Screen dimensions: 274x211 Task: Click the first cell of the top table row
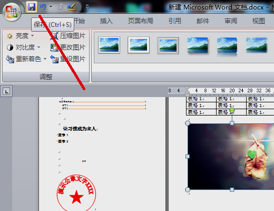(x=201, y=99)
